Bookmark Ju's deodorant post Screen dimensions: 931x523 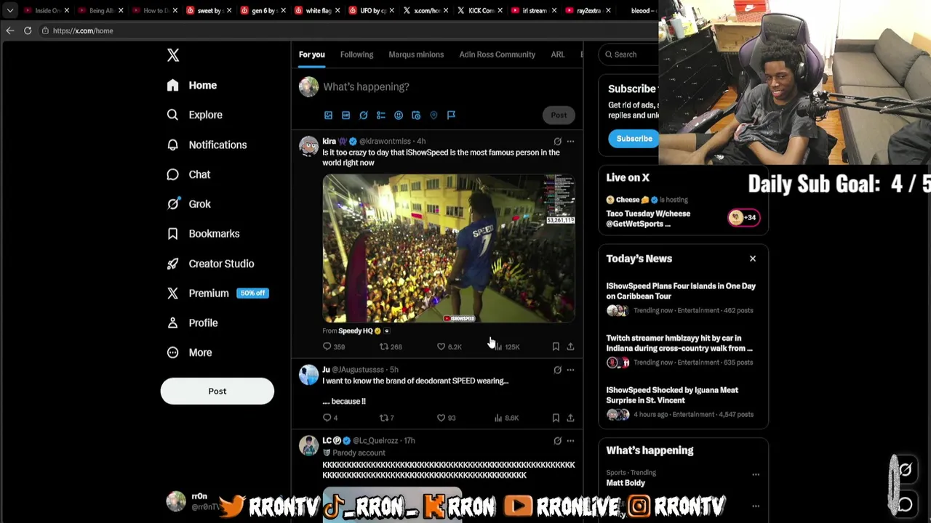point(556,418)
